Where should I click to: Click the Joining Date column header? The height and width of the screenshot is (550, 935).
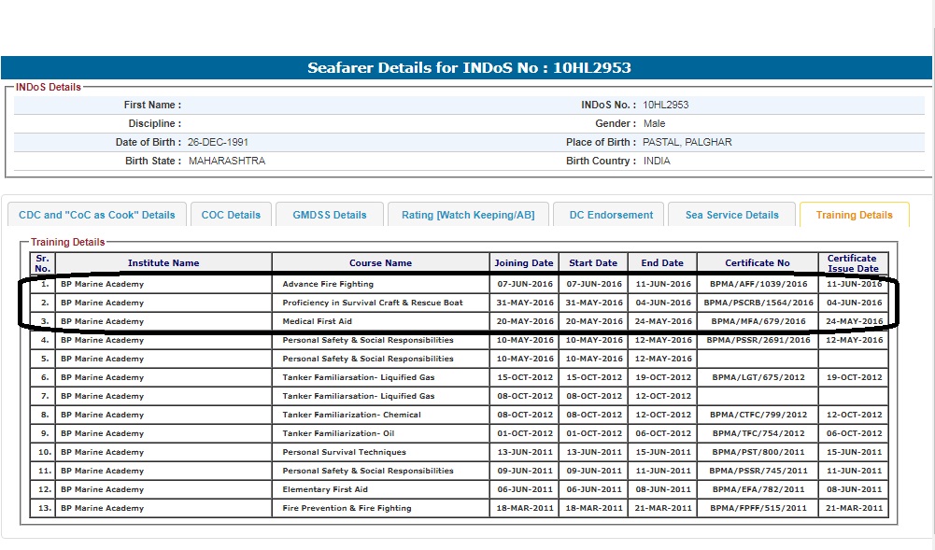click(x=525, y=263)
